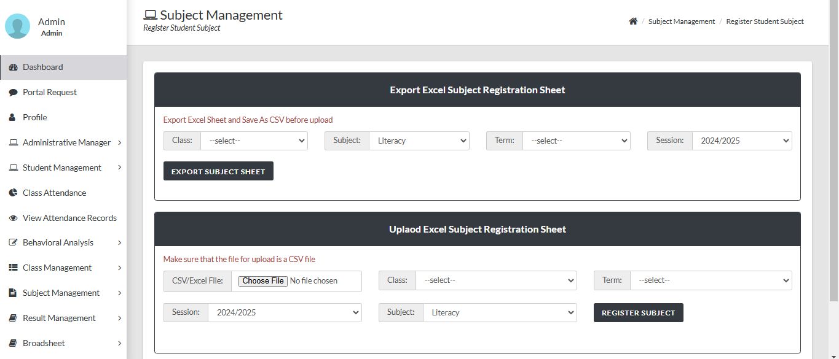Image resolution: width=839 pixels, height=359 pixels.
Task: Click the Class Management list icon
Action: (13, 268)
